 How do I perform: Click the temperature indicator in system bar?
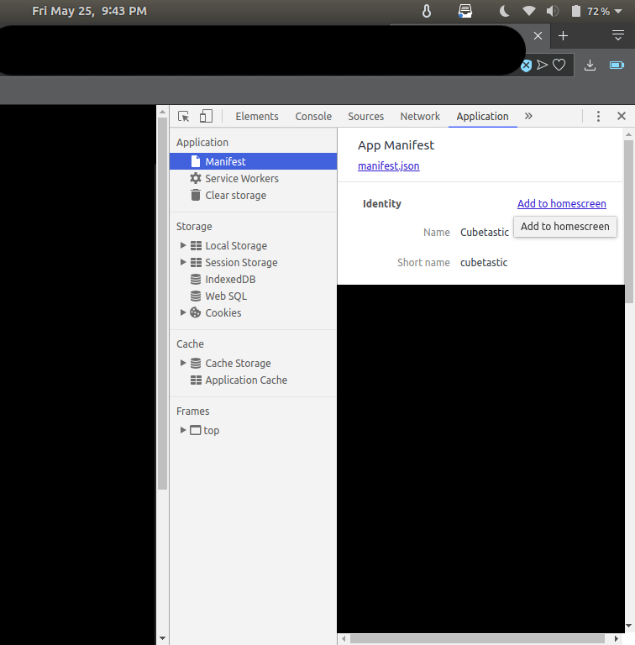pos(427,11)
